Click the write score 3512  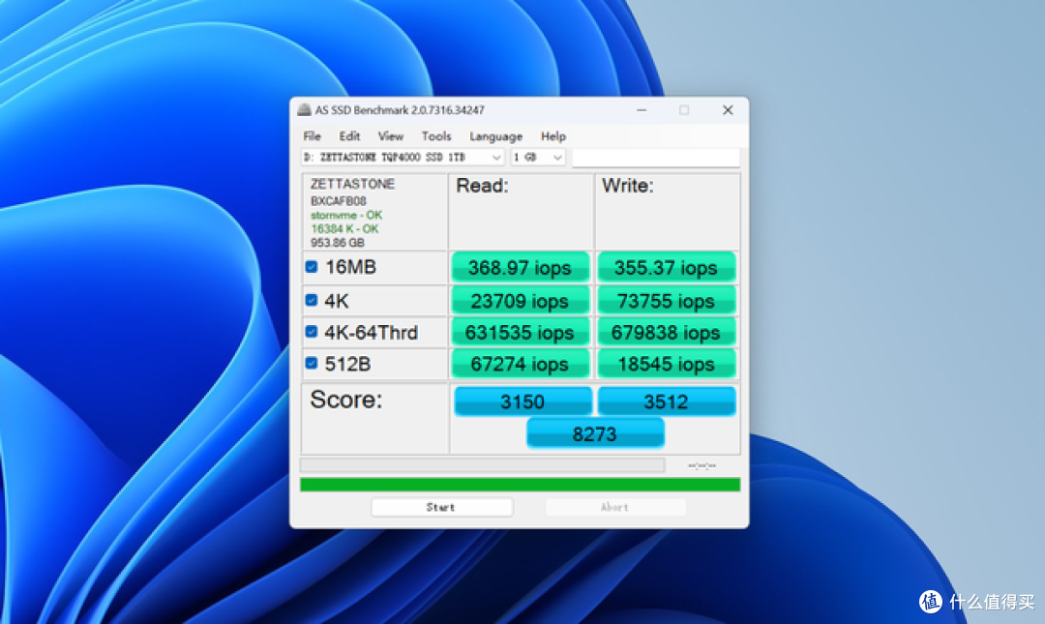pos(667,401)
